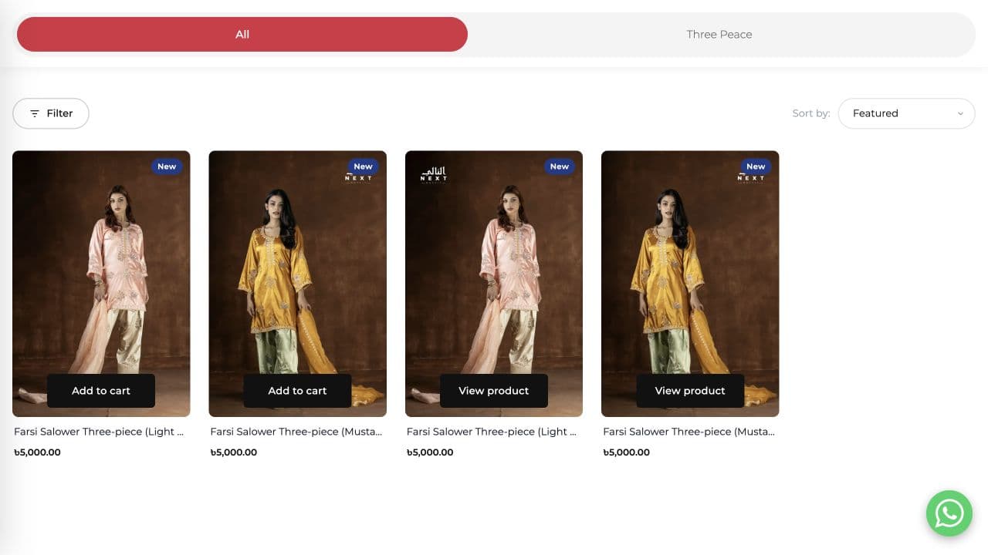Screen dimensions: 988x555
Task: Open the WhatsApp chat icon
Action: point(949,513)
